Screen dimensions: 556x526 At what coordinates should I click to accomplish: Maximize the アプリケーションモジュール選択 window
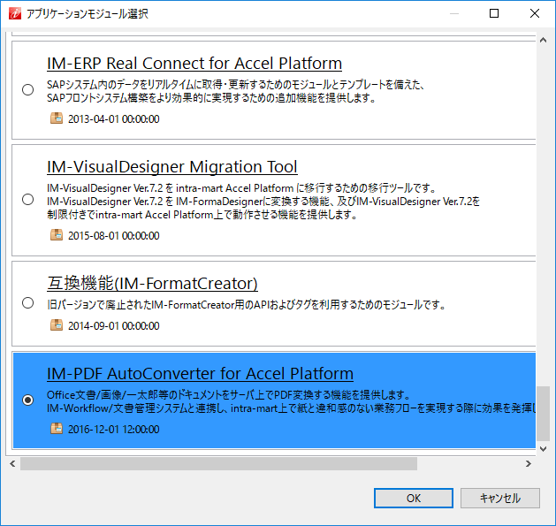(494, 13)
